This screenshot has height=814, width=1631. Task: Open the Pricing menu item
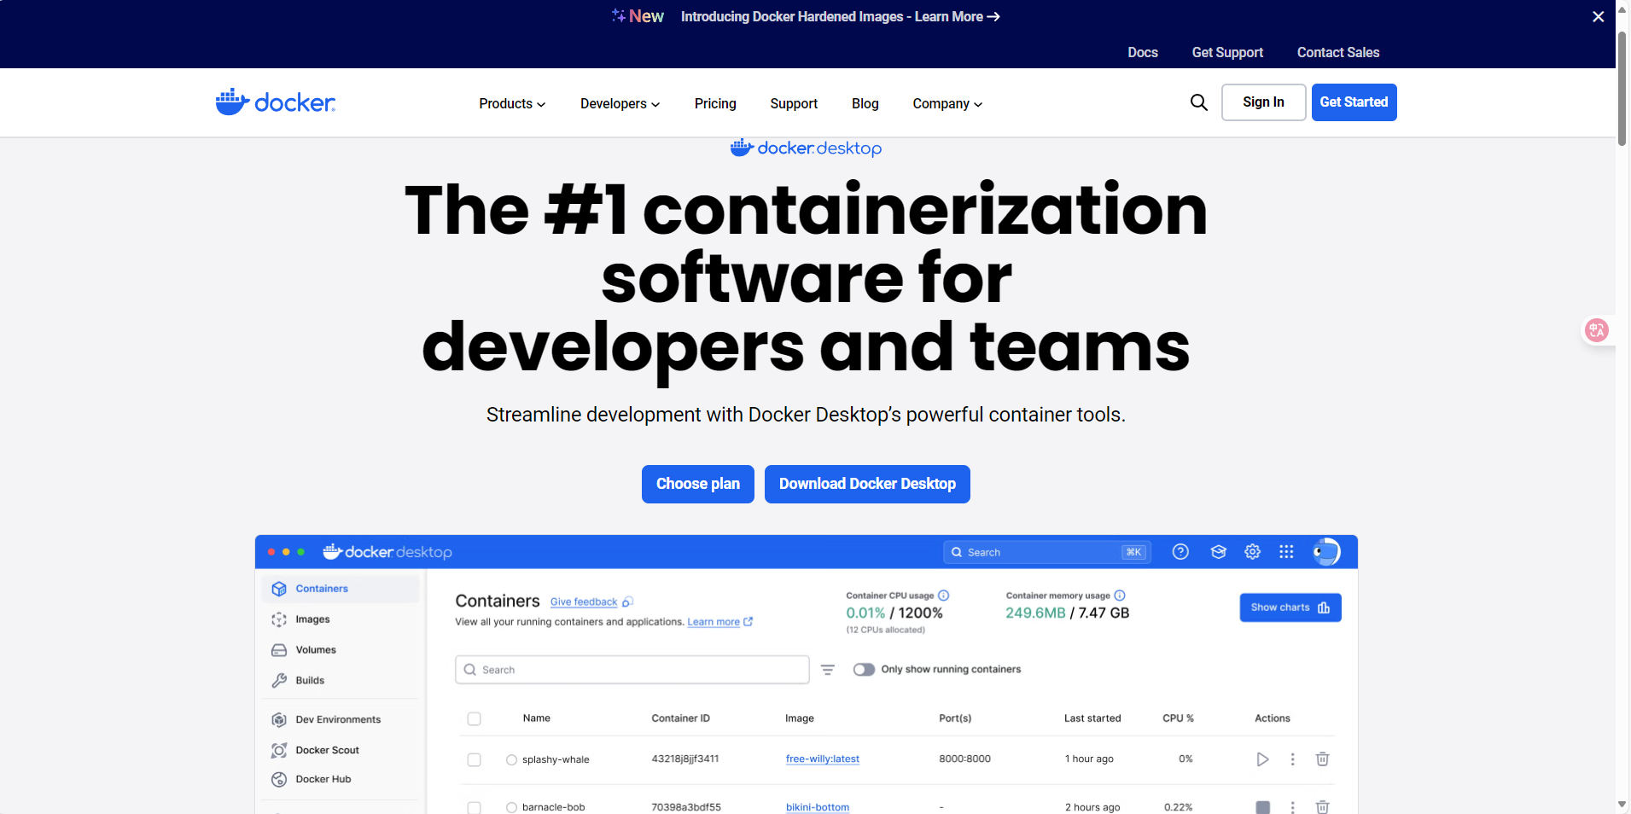(x=714, y=103)
